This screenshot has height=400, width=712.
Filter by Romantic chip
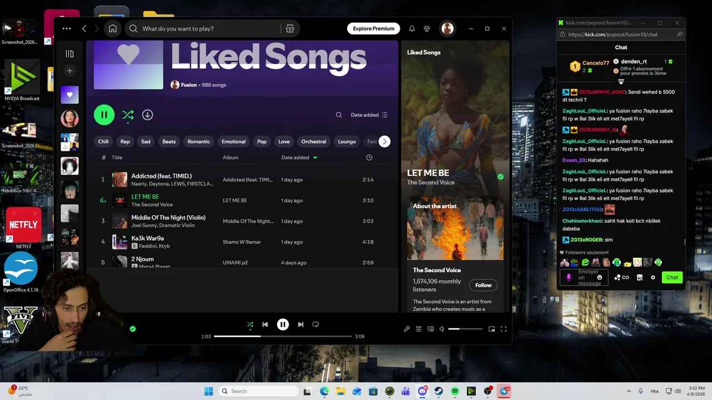[x=199, y=142]
